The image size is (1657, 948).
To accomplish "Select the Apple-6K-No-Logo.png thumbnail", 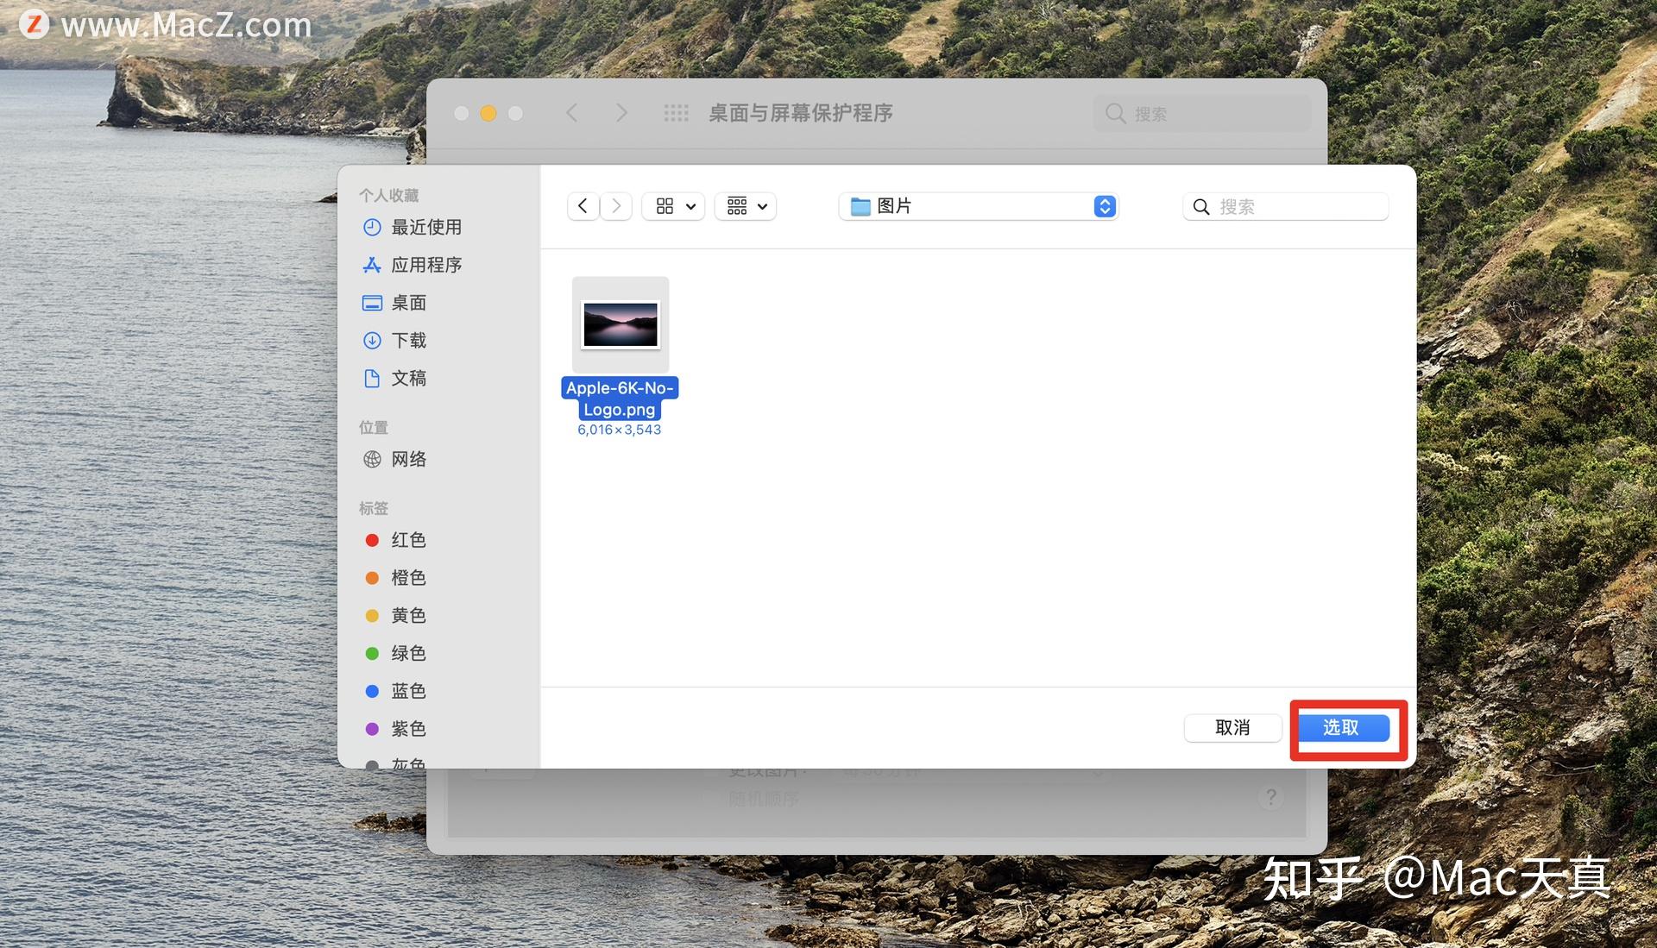I will [620, 324].
